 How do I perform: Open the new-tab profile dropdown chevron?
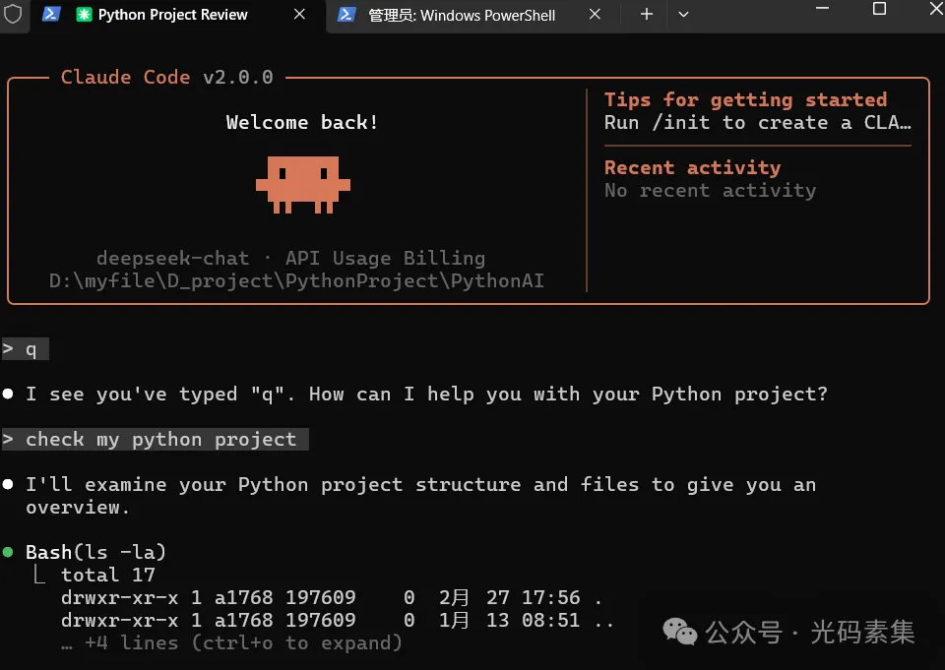[683, 15]
